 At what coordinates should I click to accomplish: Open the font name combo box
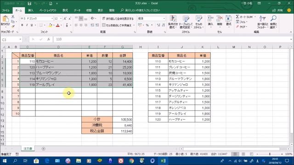point(37,18)
